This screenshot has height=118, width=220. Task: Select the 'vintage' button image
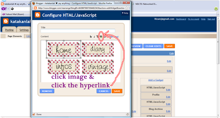coord(98,67)
